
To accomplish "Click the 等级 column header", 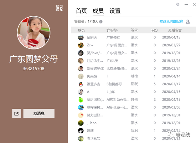I will 134,30.
